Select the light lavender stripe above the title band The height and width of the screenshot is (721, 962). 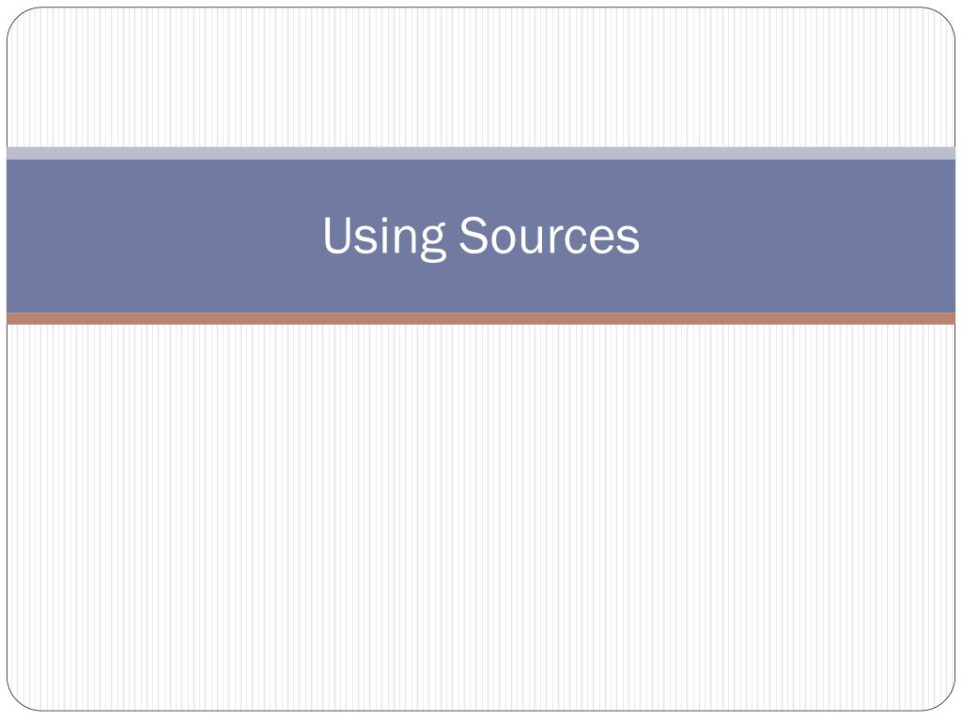coord(481,153)
